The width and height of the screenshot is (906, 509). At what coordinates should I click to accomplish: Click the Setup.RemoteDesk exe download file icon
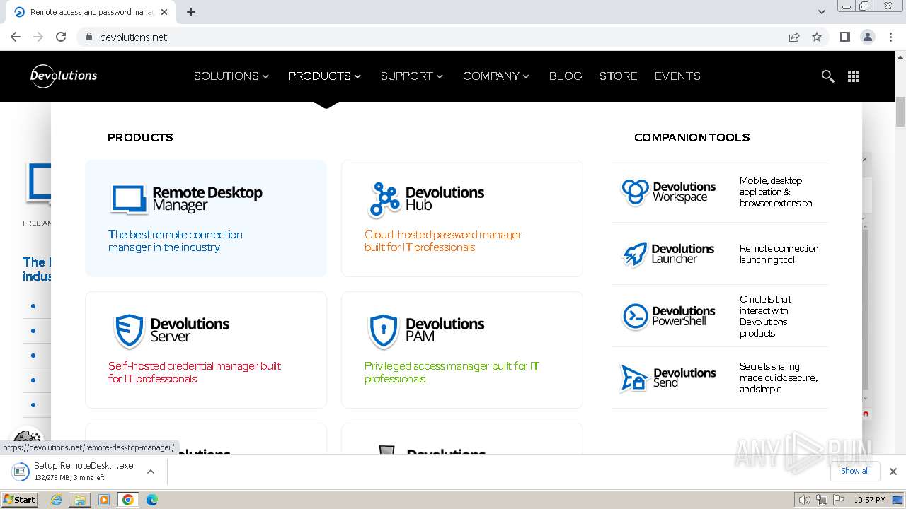(x=20, y=472)
